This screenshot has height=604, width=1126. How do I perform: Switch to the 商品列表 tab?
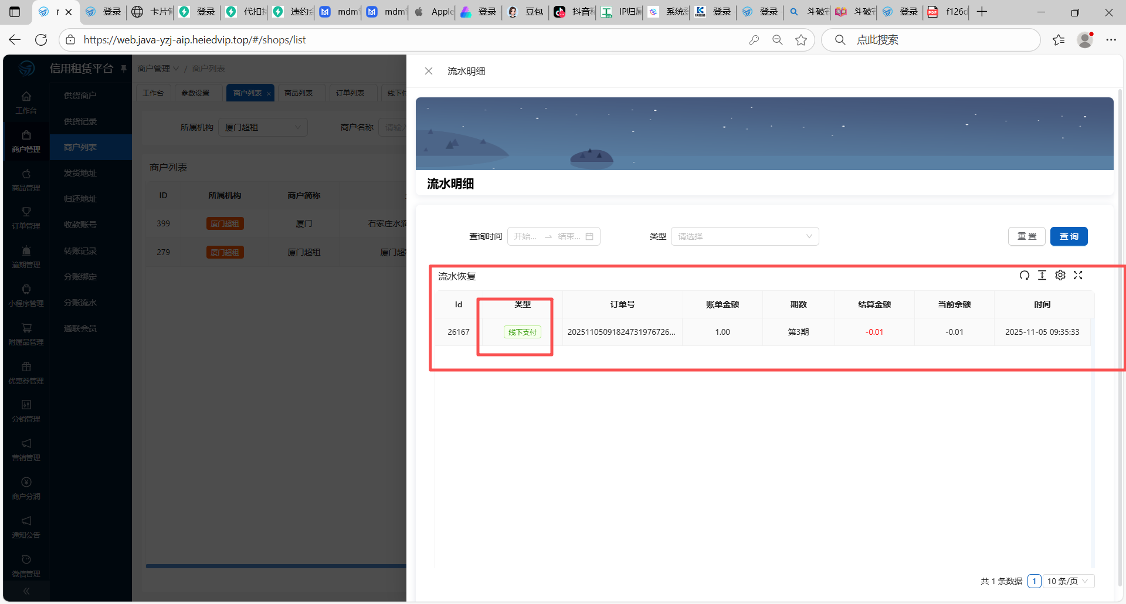click(299, 93)
